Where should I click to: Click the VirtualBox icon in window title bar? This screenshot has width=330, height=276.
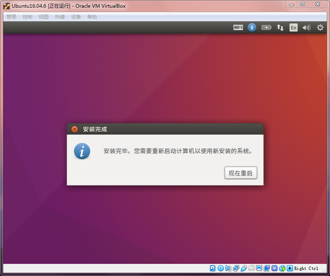tap(6, 6)
